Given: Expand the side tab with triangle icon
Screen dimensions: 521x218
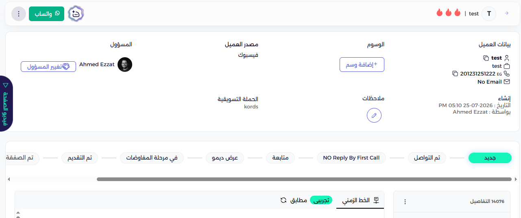Looking at the screenshot, I should pyautogui.click(x=6, y=104).
